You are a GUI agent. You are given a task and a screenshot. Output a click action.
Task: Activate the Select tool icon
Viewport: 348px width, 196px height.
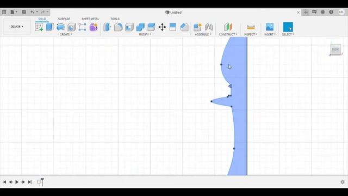(x=288, y=27)
